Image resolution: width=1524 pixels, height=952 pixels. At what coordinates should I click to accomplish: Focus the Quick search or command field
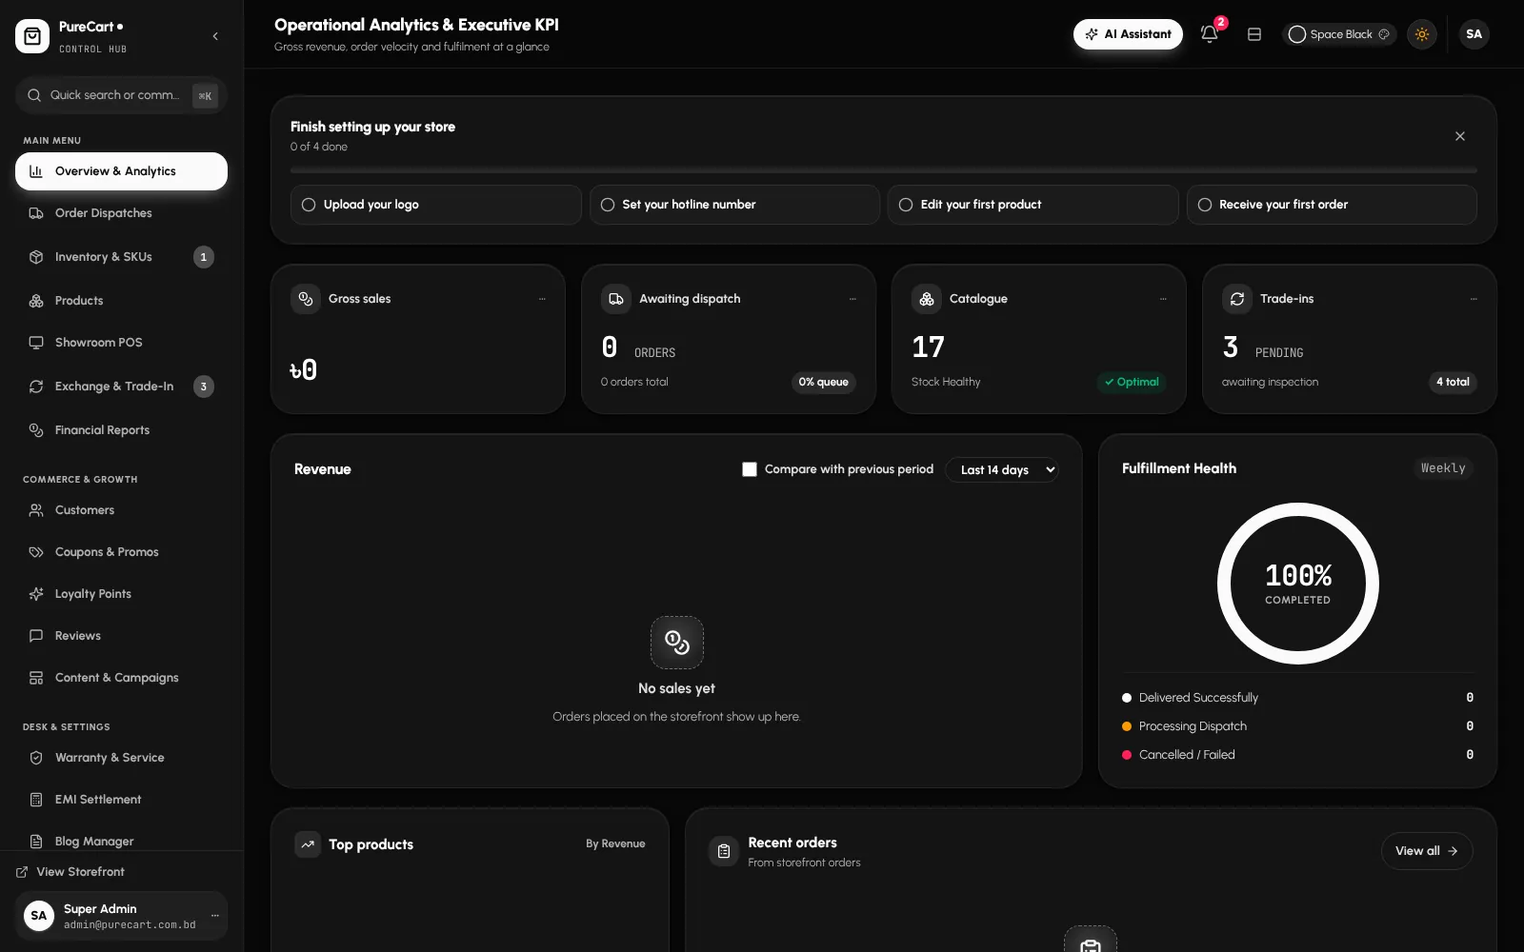click(x=121, y=95)
